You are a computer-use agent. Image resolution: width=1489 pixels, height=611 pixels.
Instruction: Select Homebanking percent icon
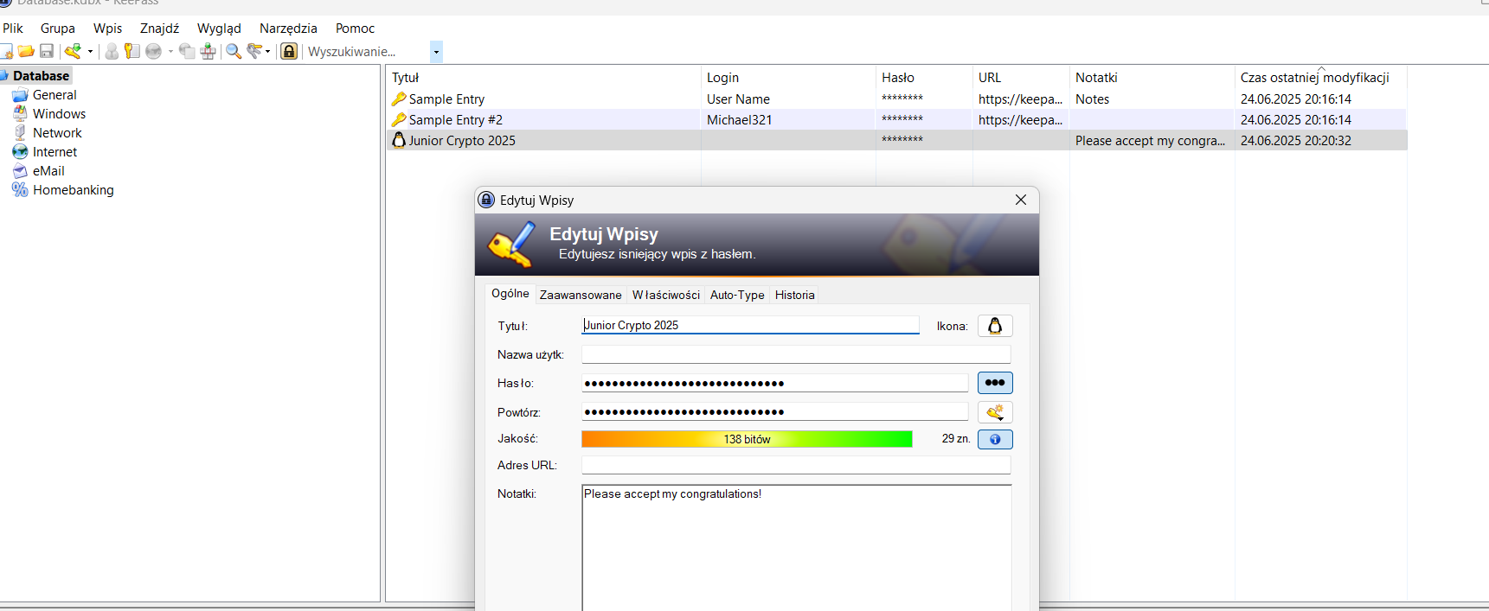coord(20,190)
